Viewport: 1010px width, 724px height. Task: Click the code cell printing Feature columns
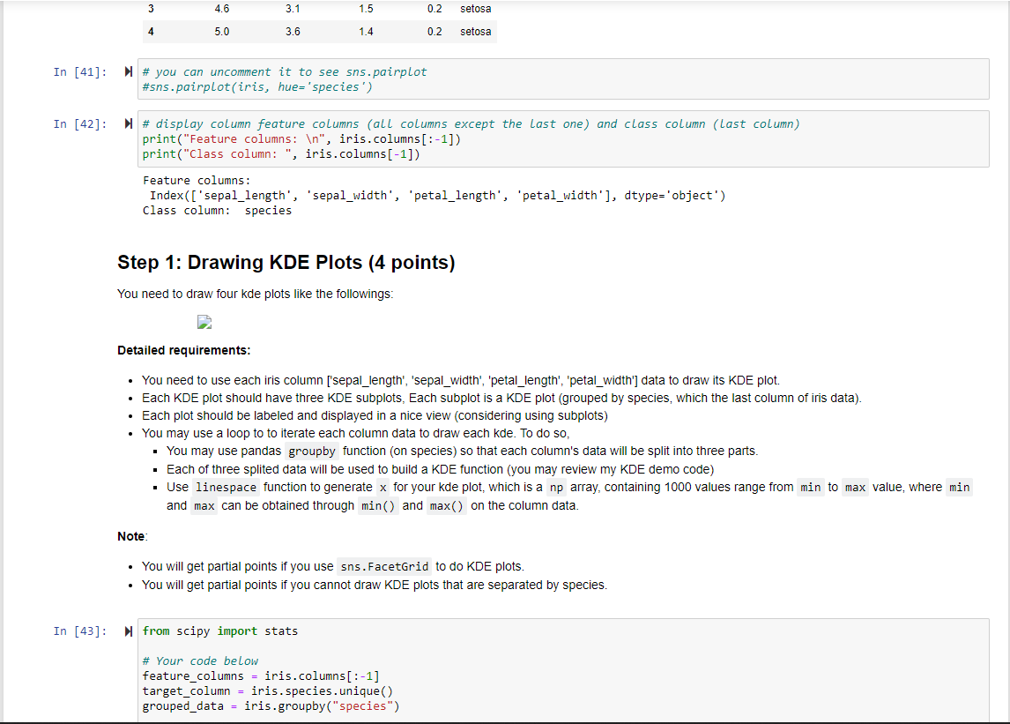click(x=563, y=139)
